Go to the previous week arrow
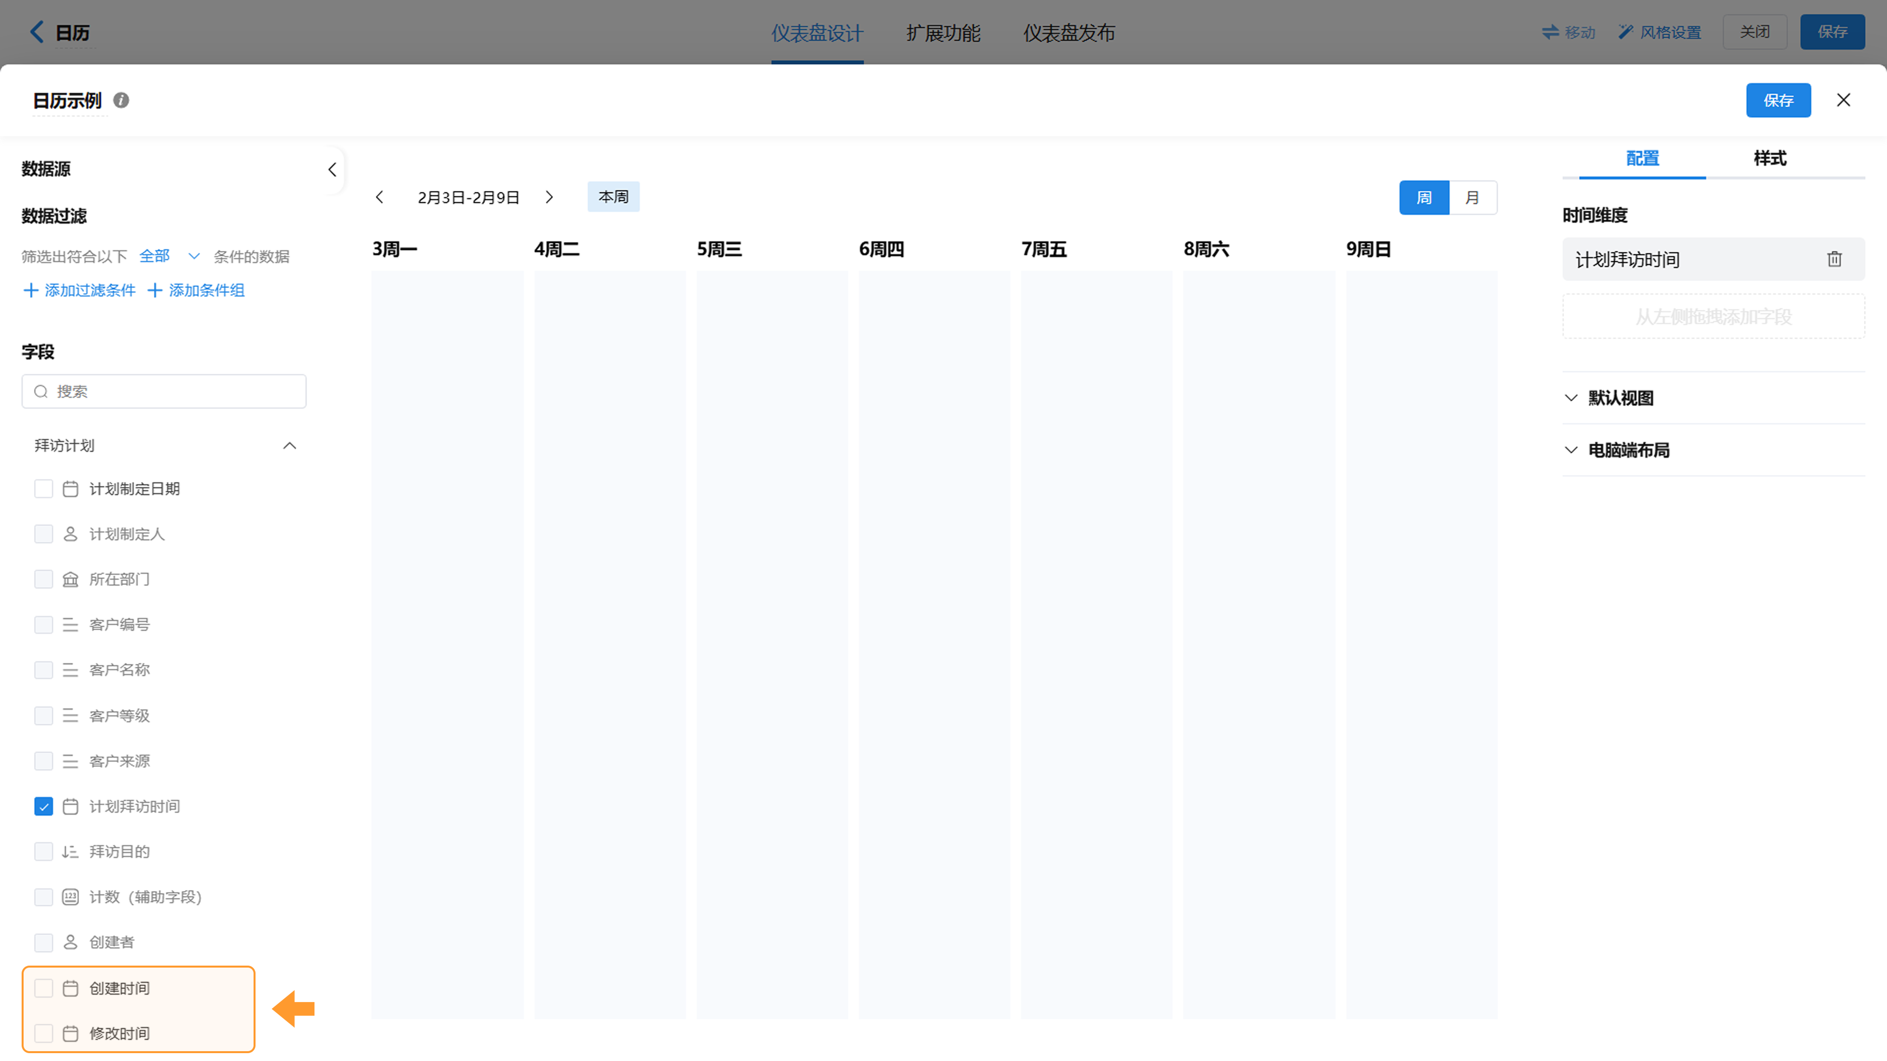1887x1061 pixels. click(379, 197)
